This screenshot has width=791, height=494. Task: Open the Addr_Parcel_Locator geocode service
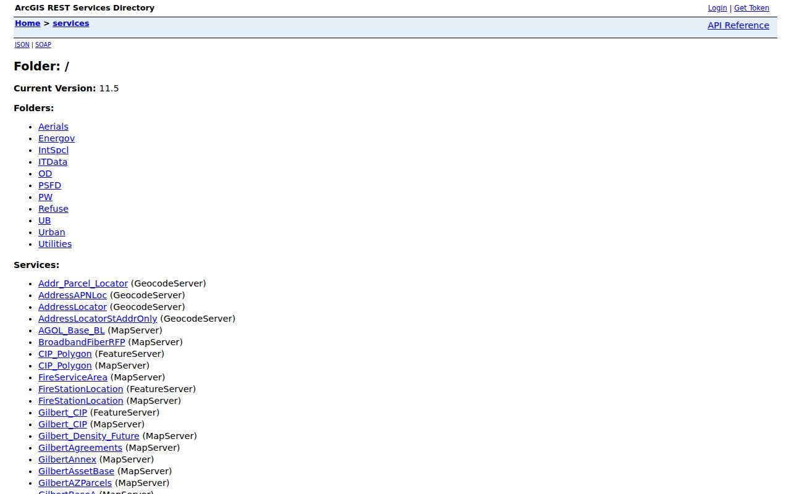[x=83, y=283]
